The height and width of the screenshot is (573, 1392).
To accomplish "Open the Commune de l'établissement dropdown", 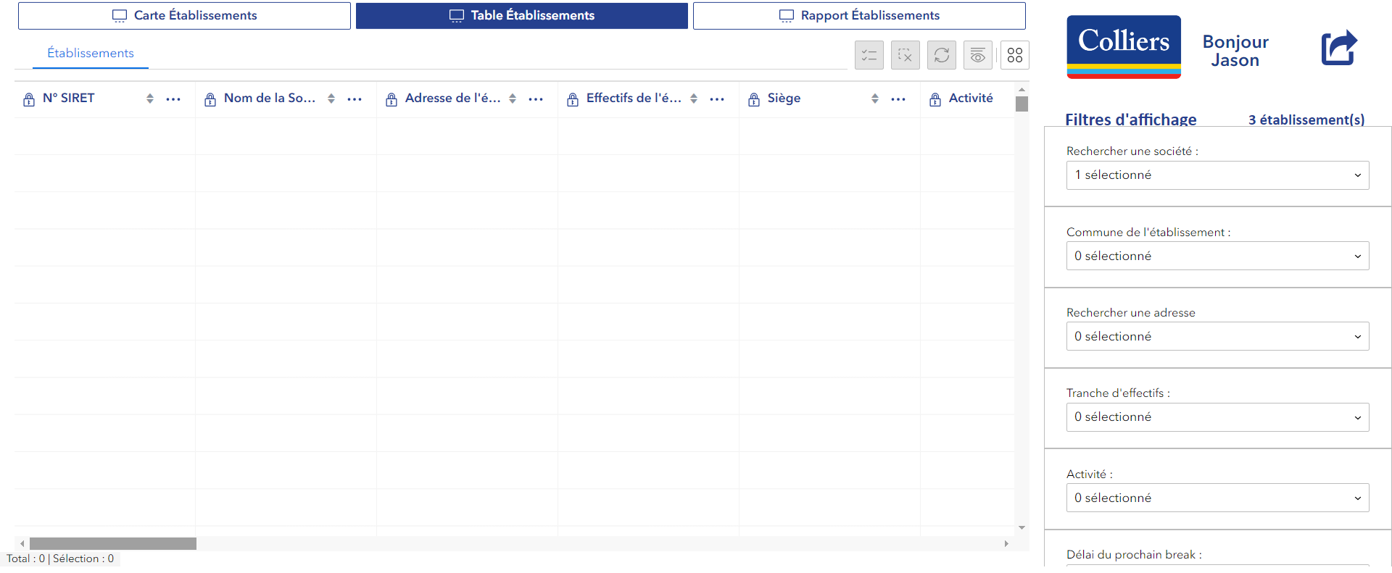I will (x=1217, y=256).
